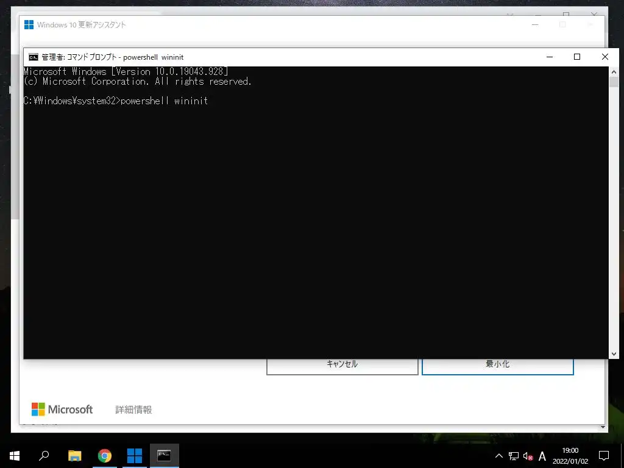The width and height of the screenshot is (624, 468).
Task: Click the Command Prompt taskbar icon
Action: coord(165,456)
